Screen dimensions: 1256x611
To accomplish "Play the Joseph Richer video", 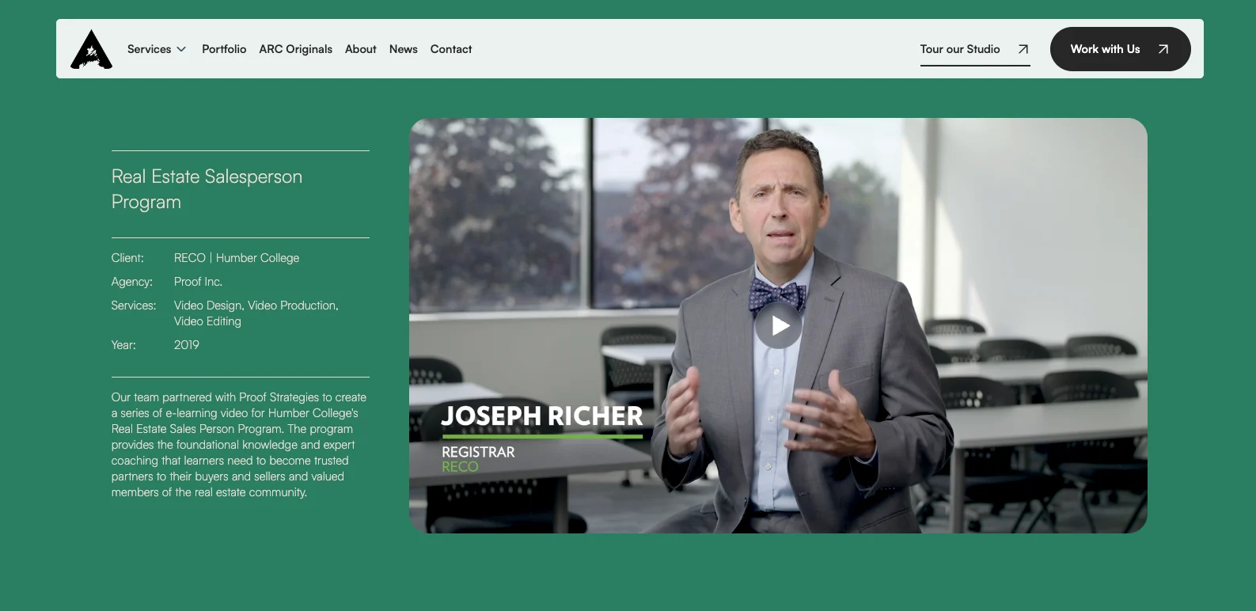I will click(779, 325).
